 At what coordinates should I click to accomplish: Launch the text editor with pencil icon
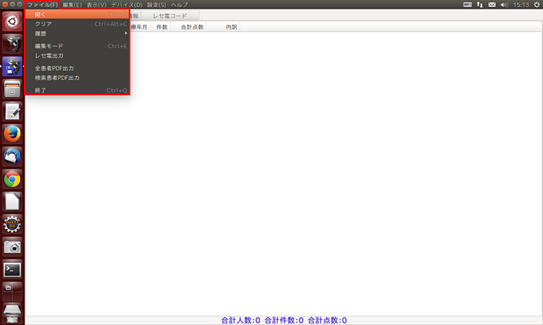click(x=12, y=111)
